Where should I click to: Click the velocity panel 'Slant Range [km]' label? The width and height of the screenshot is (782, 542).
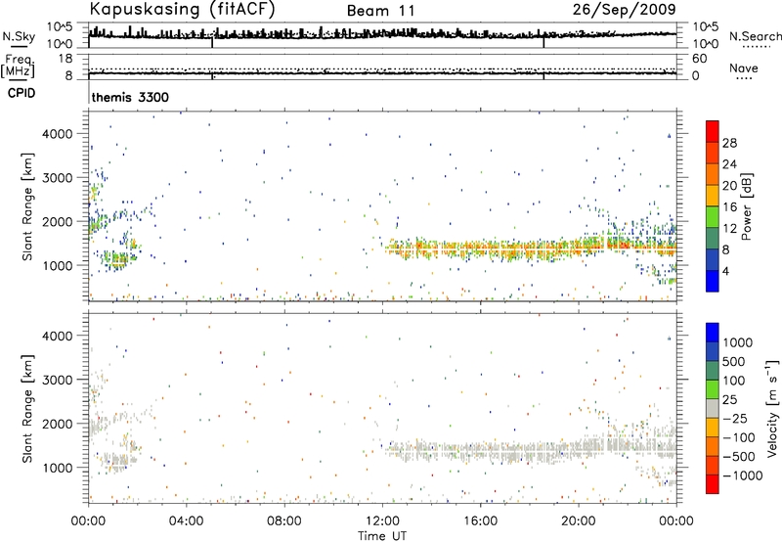point(27,408)
